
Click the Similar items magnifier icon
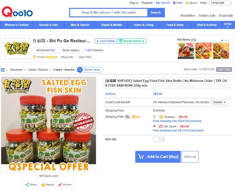(80, 70)
